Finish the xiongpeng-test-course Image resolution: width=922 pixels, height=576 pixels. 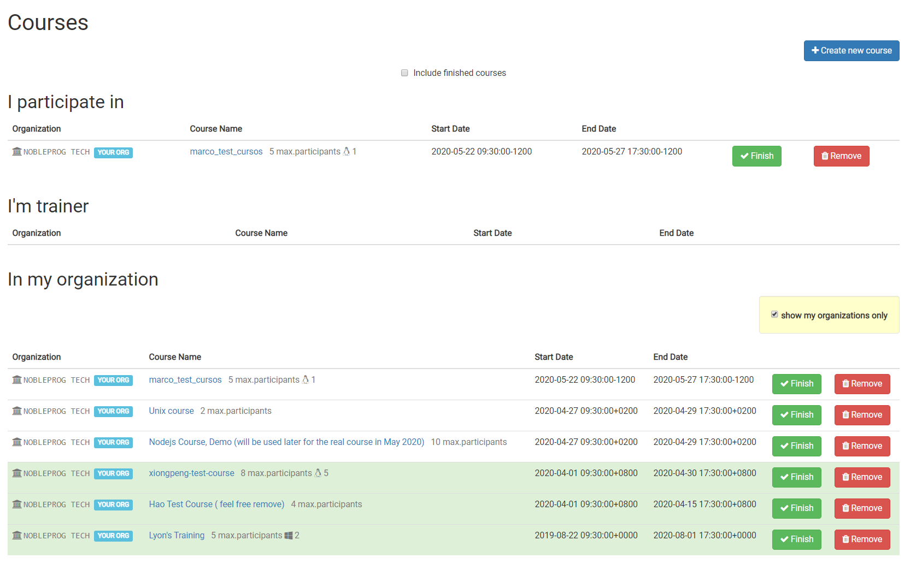click(x=796, y=477)
